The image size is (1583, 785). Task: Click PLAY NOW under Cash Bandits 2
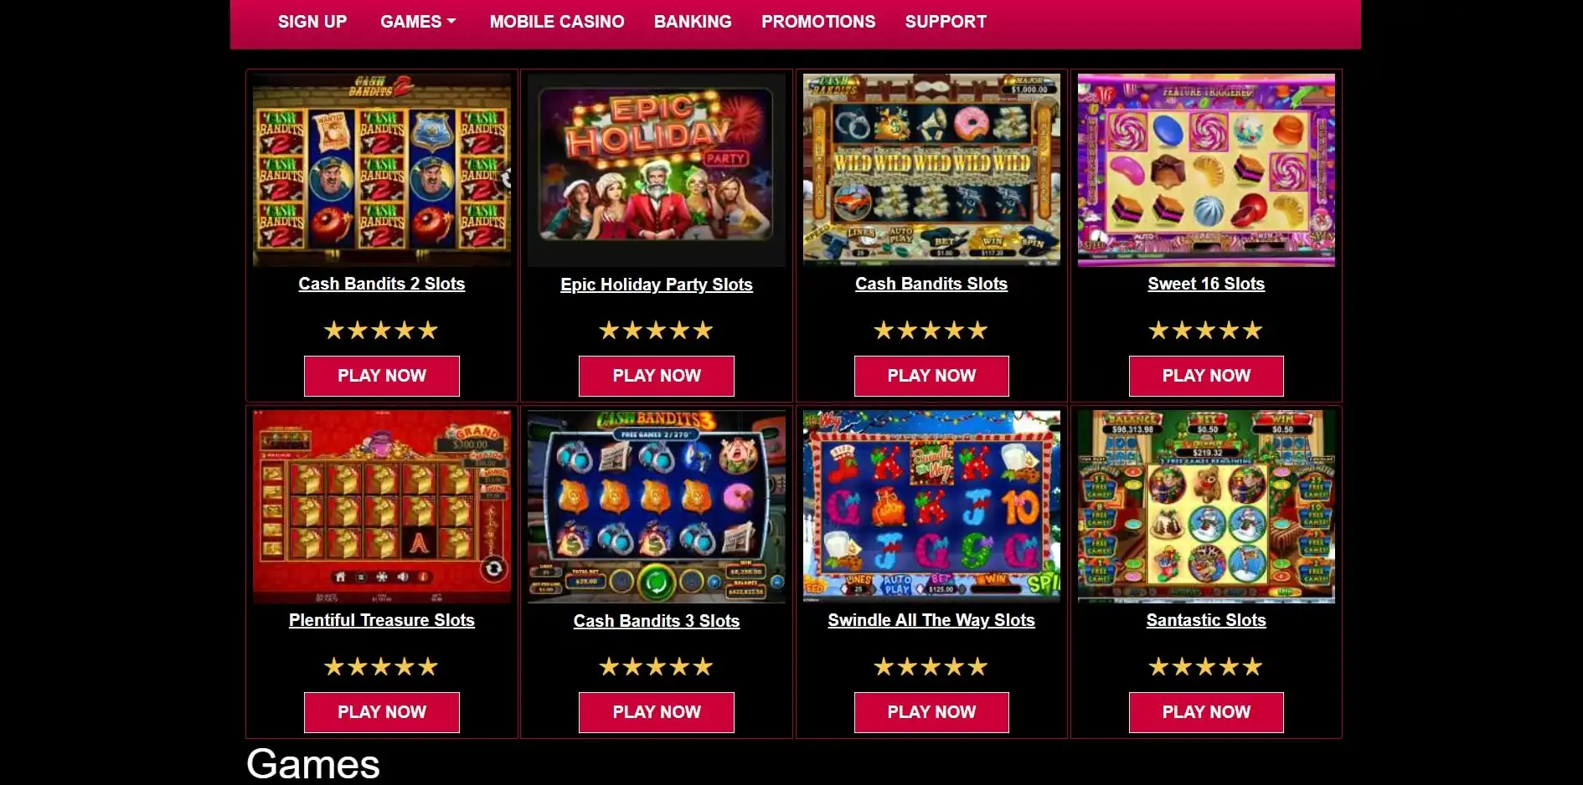pos(382,376)
